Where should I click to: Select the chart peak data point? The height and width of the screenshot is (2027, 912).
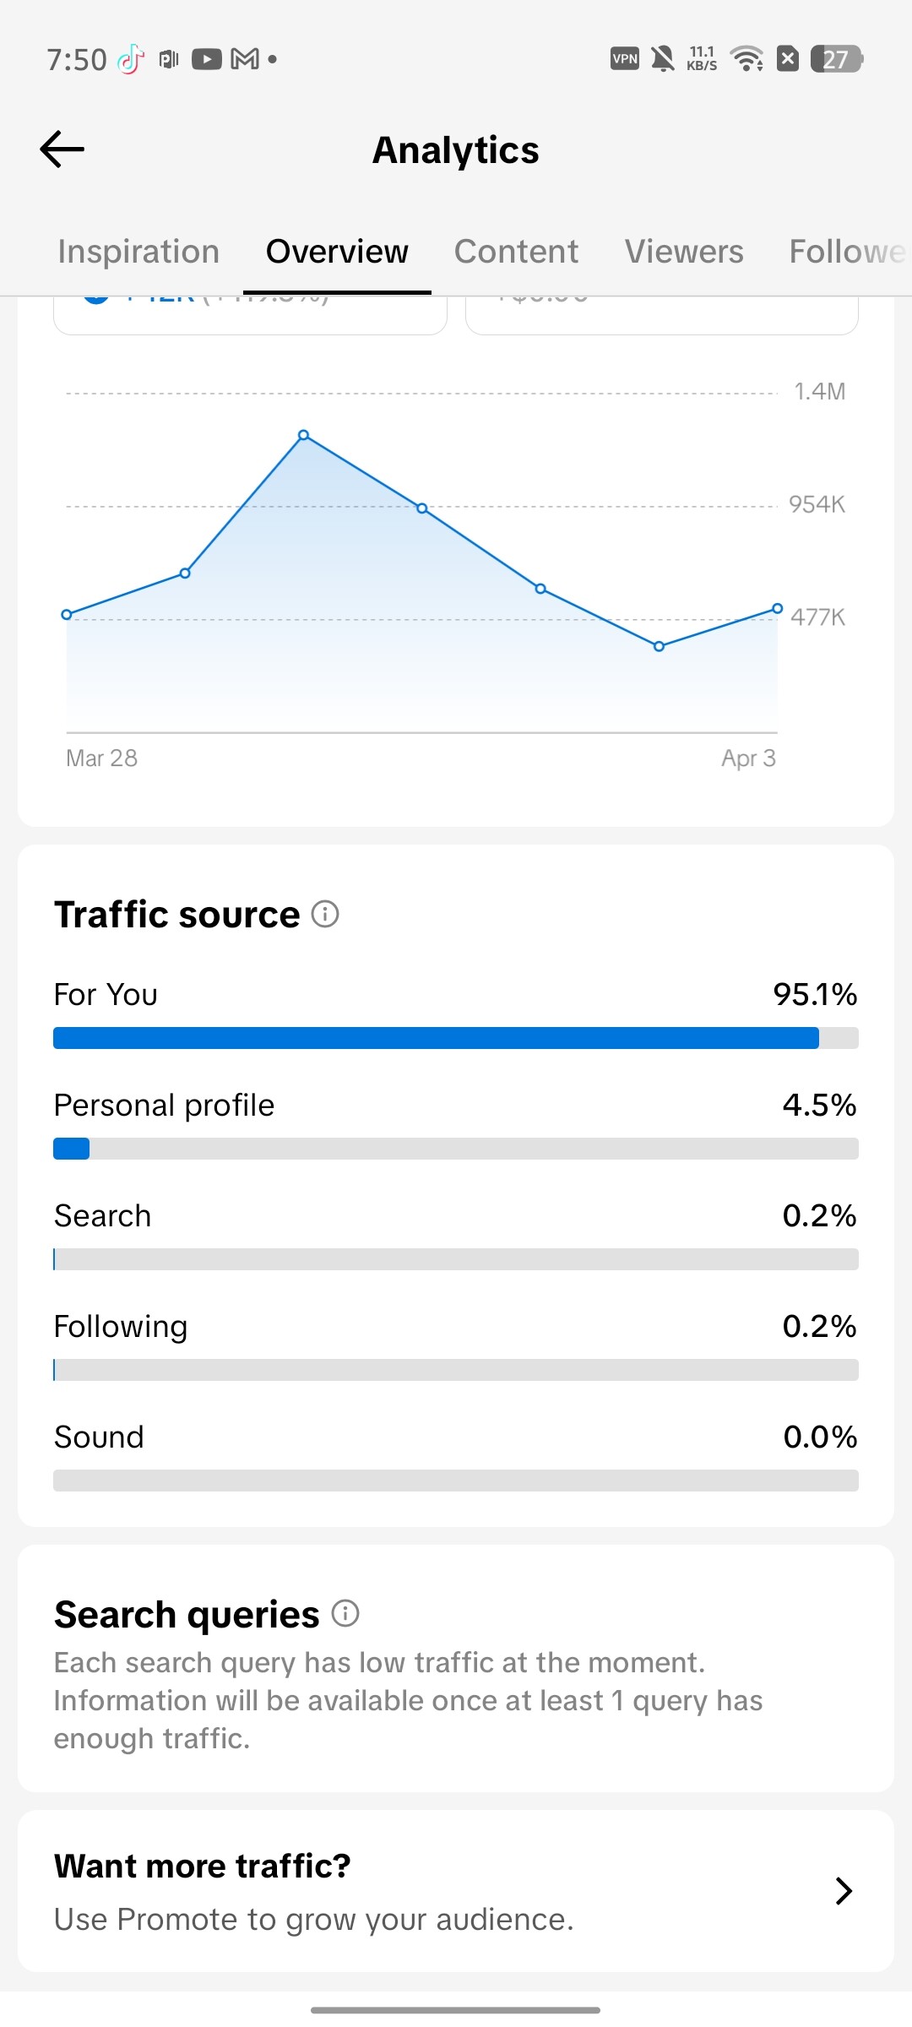(x=304, y=435)
